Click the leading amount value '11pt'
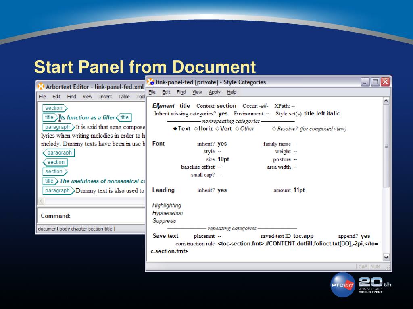This screenshot has height=309, width=413. click(299, 190)
